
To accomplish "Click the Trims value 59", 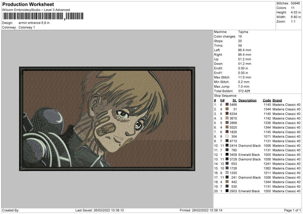I will [x=240, y=45].
